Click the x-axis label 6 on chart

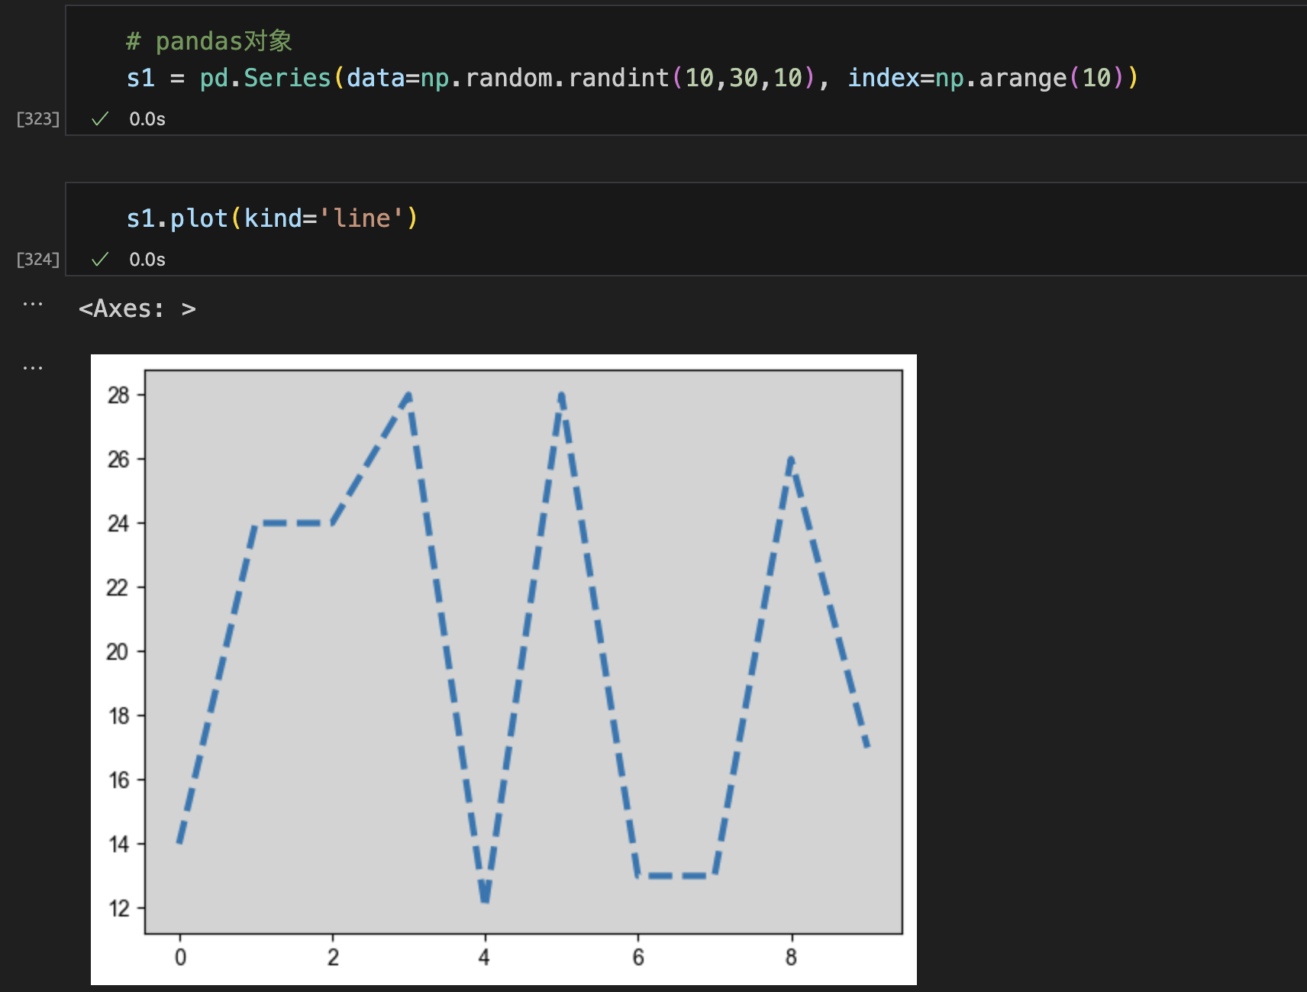pyautogui.click(x=638, y=958)
